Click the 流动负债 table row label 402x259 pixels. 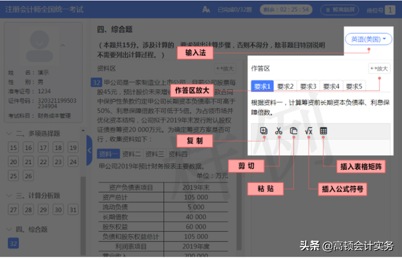click(115, 207)
